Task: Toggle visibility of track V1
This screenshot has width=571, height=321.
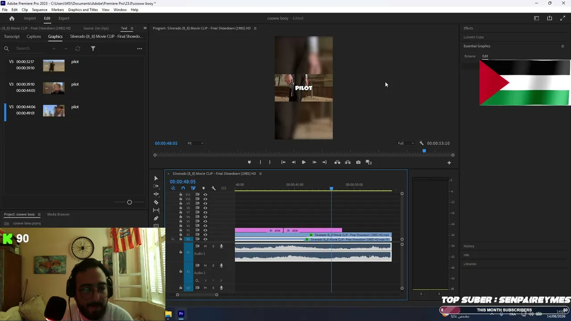Action: [205, 239]
